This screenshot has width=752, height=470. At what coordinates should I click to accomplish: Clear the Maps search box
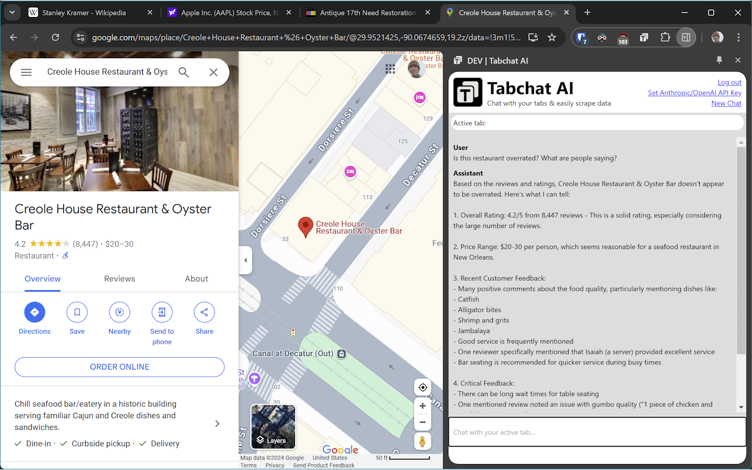coord(213,72)
